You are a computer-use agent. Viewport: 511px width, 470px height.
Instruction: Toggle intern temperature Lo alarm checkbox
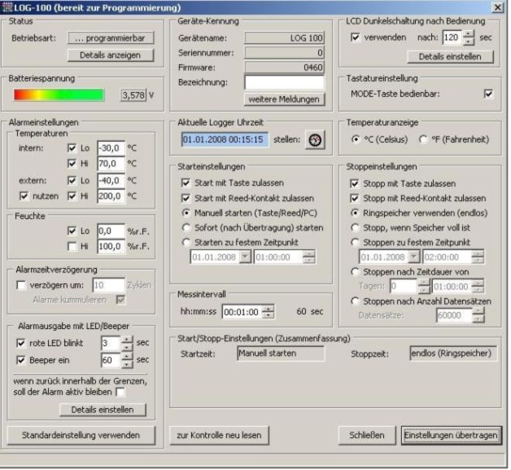point(72,148)
